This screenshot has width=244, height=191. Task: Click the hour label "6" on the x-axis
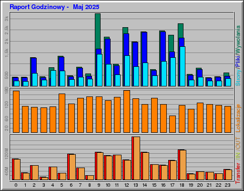point(71,185)
